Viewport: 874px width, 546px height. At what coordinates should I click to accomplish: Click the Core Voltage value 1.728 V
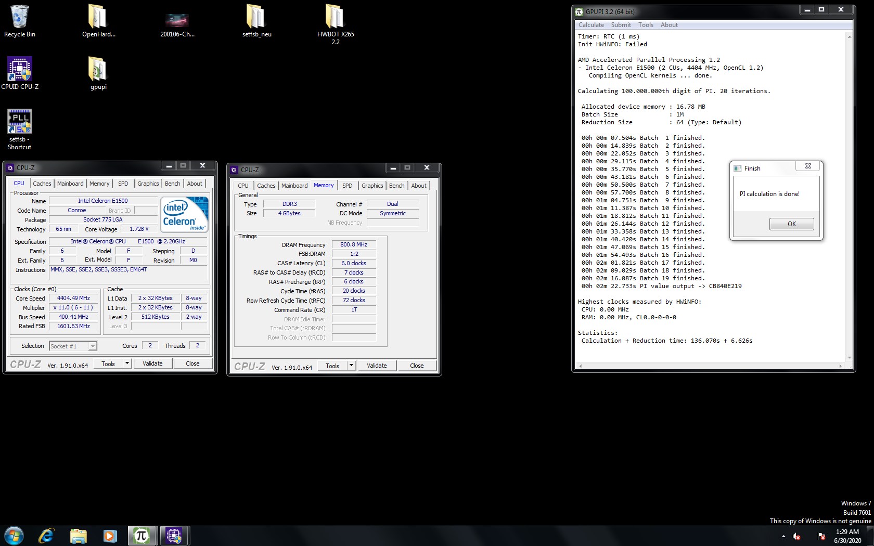pos(139,229)
